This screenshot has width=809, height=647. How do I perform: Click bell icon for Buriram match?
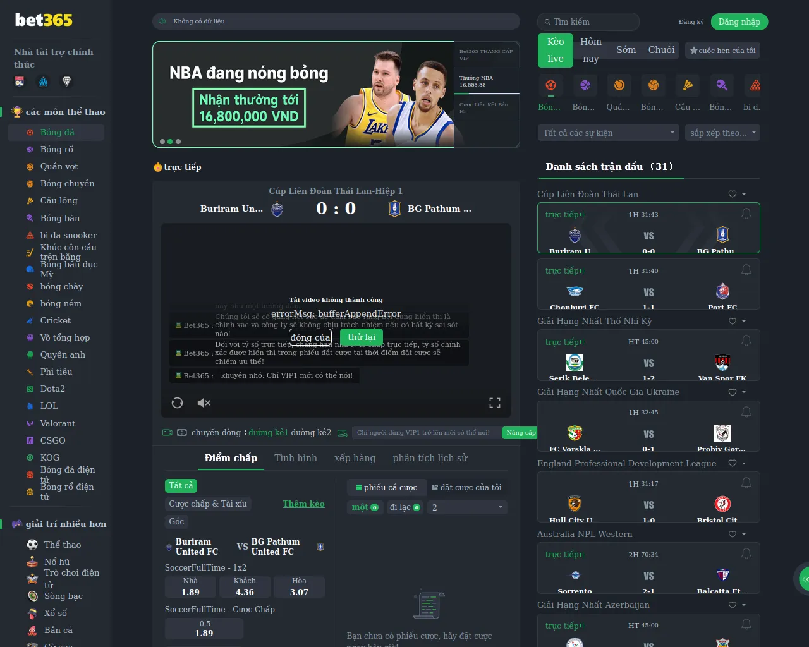point(746,214)
